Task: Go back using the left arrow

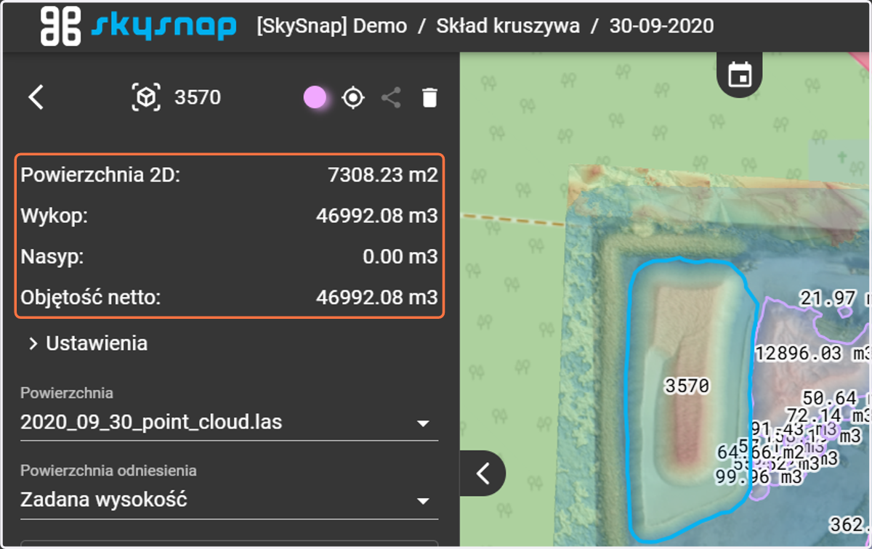Action: 36,97
